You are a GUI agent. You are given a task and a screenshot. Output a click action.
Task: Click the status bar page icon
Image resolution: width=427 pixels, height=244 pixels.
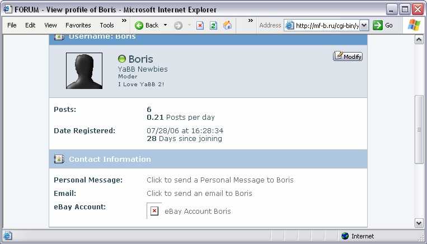click(7, 236)
